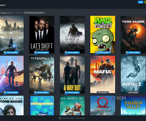This screenshot has height=121, width=146.
Task: Open the Shadow of Mordor game cover
Action: coord(72,35)
